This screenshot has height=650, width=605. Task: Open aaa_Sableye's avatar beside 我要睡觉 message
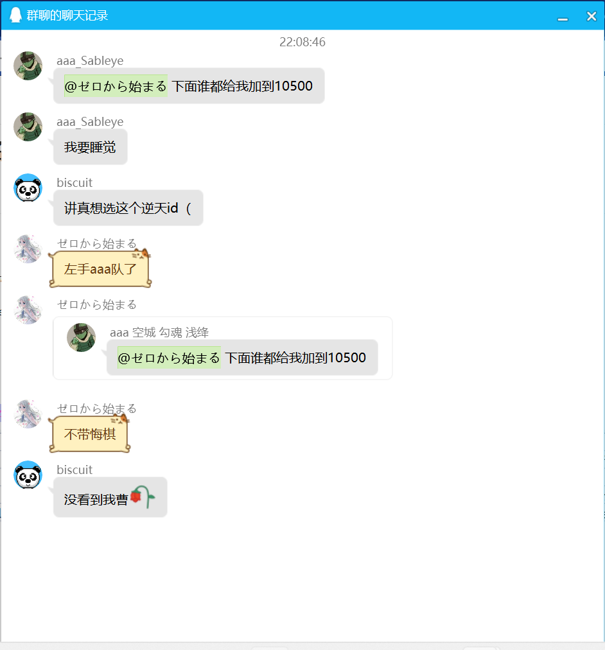(x=28, y=127)
